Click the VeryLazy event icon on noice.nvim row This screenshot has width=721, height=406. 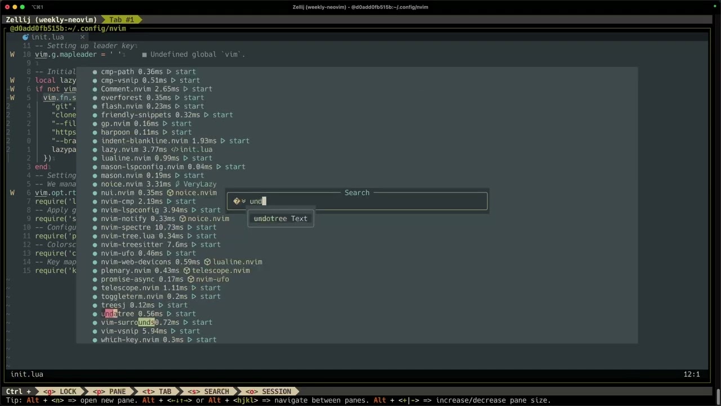pos(177,184)
